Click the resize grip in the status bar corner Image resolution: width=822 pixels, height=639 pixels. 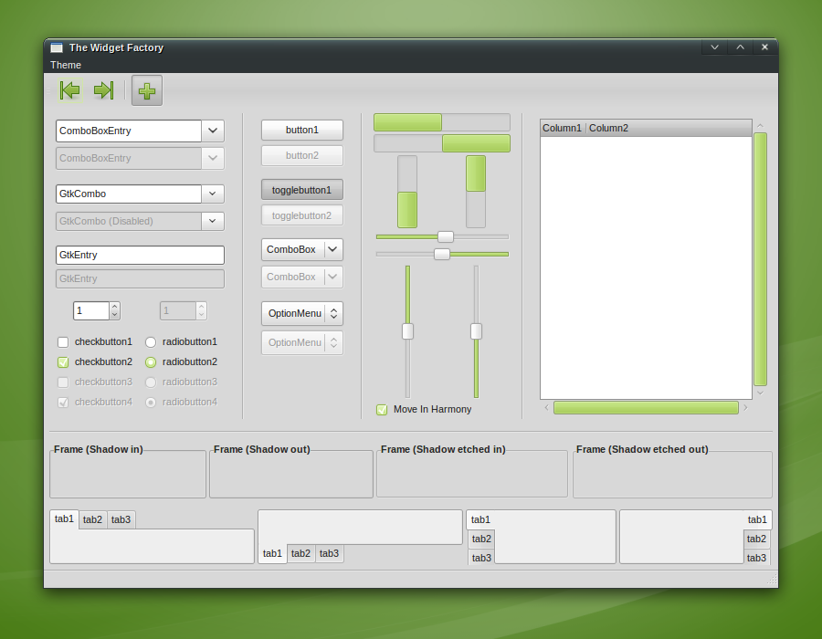772,580
